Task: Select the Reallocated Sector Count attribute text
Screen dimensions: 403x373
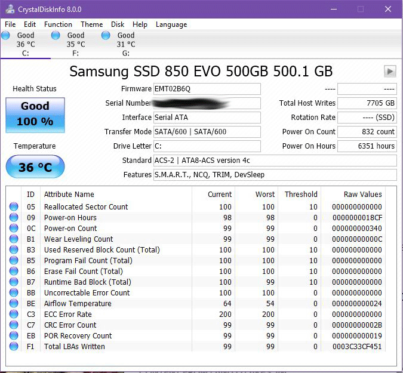Action: [86, 207]
